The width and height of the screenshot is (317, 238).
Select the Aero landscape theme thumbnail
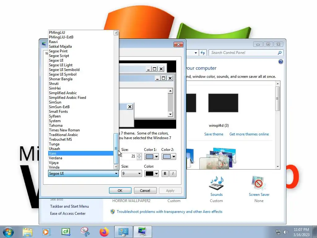point(218,158)
